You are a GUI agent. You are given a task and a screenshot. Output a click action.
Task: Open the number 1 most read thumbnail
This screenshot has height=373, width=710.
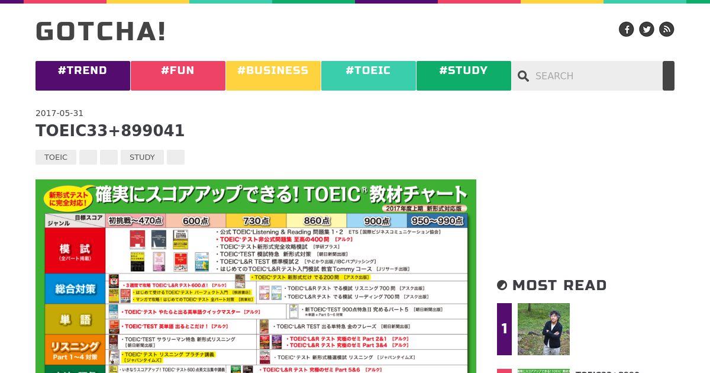544,329
